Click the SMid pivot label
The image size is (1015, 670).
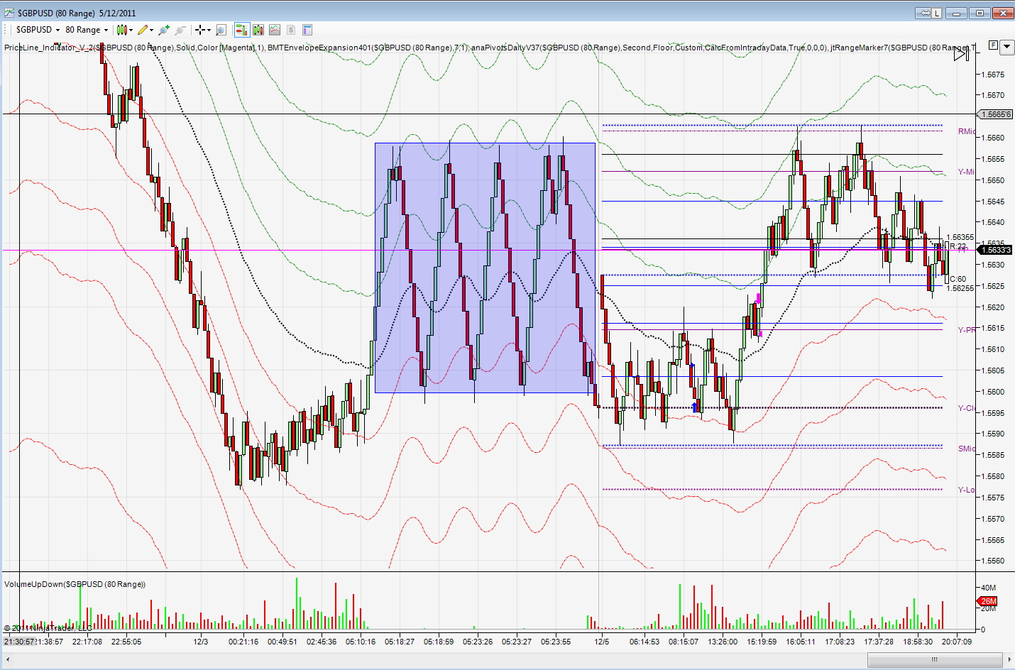coord(966,449)
